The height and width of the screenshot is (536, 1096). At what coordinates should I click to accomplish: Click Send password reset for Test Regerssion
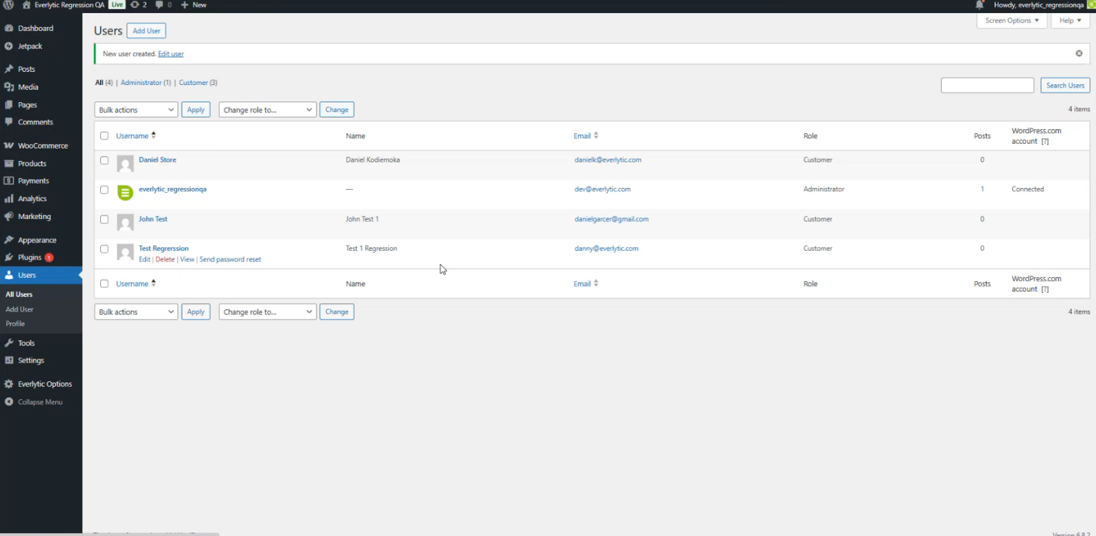(x=230, y=260)
